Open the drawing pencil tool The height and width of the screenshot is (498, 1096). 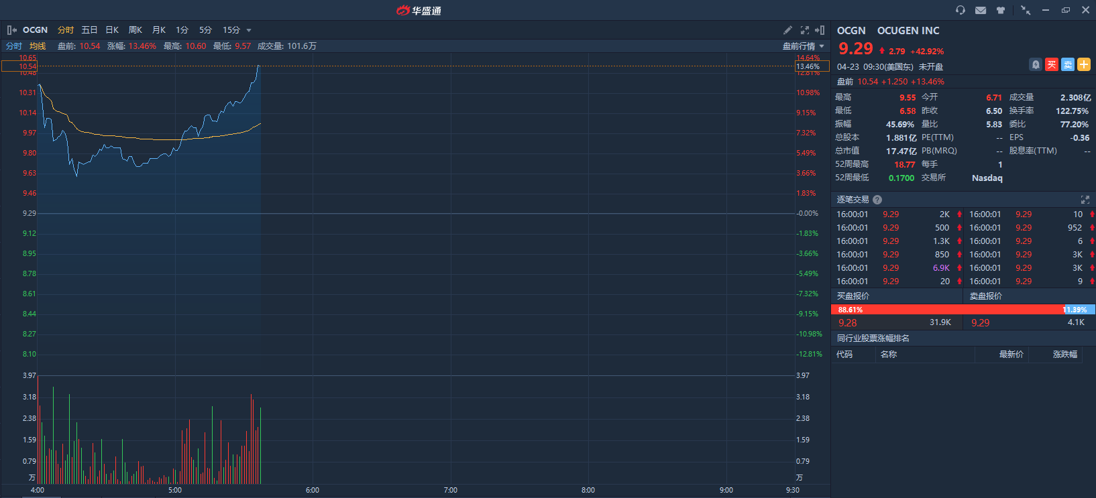point(787,30)
